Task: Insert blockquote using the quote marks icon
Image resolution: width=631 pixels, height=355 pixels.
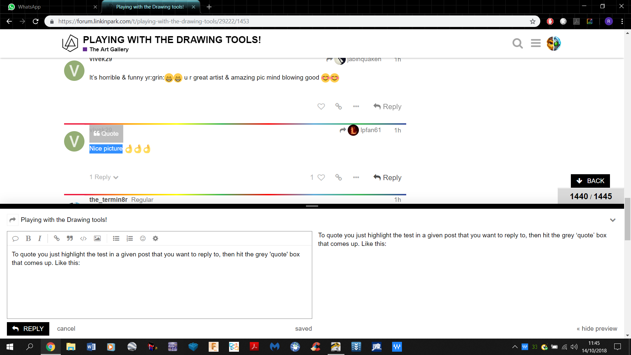Action: click(x=70, y=239)
